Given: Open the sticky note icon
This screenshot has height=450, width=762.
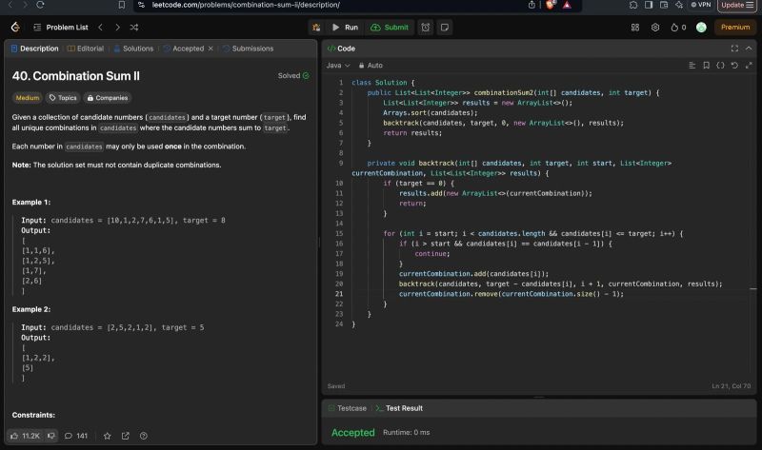Looking at the screenshot, I should coord(444,28).
